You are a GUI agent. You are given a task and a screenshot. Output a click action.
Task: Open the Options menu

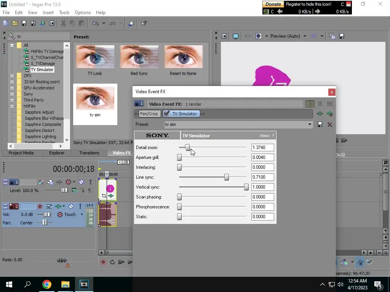pos(83,13)
